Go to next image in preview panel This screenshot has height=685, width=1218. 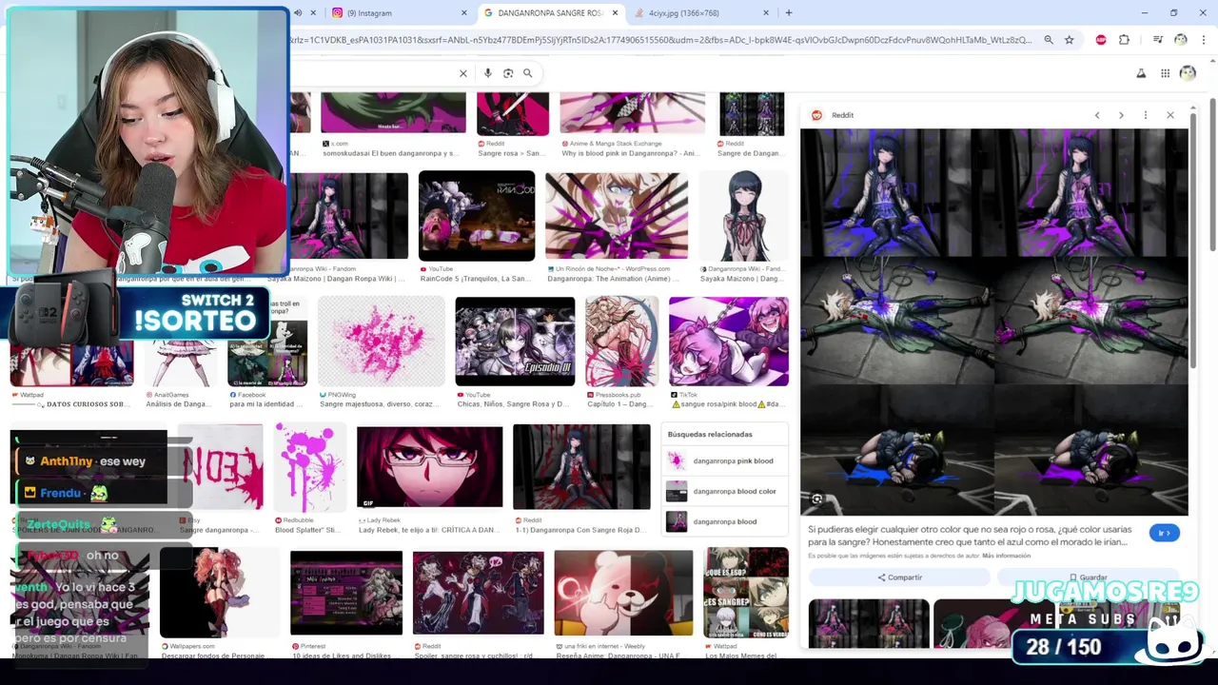click(1121, 115)
